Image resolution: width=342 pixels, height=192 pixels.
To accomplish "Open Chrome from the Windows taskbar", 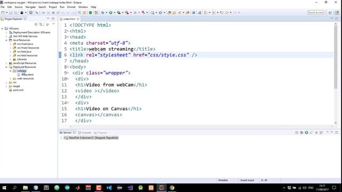I will click(172, 188).
